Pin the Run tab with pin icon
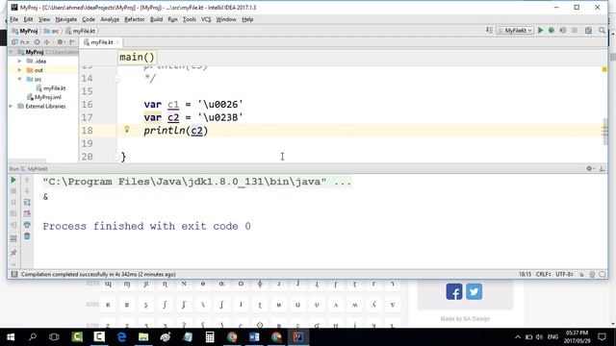Image resolution: width=616 pixels, height=346 pixels. (x=13, y=252)
